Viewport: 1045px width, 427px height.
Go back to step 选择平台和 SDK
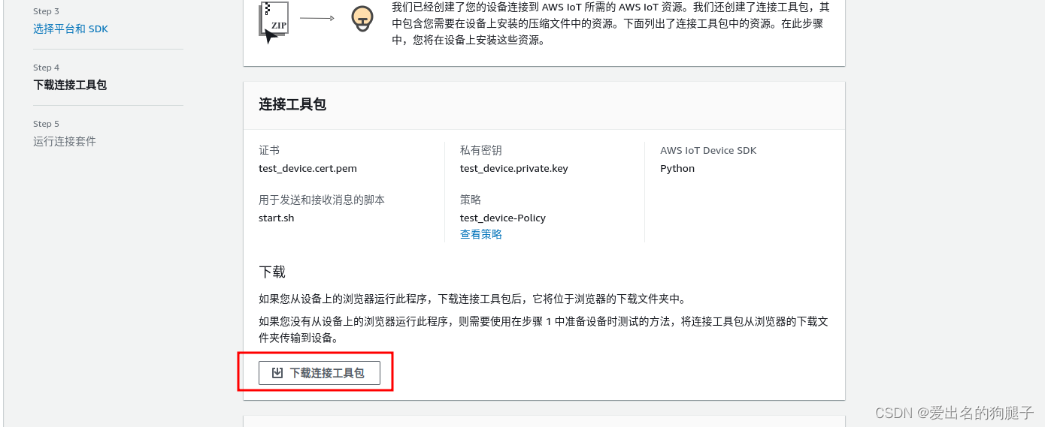71,29
